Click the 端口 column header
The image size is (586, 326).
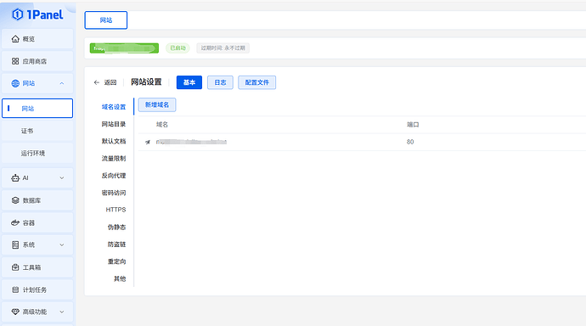coord(413,125)
